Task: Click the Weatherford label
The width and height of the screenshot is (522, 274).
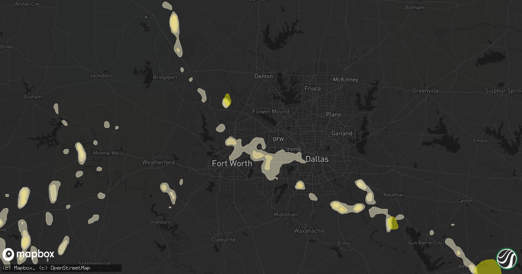Action: coord(158,162)
